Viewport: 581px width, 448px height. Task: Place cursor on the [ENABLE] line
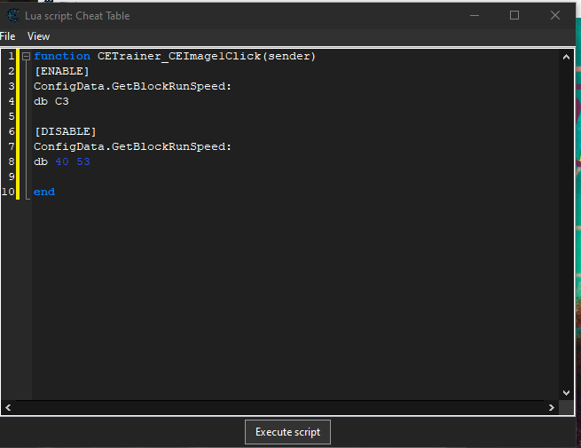(x=61, y=71)
